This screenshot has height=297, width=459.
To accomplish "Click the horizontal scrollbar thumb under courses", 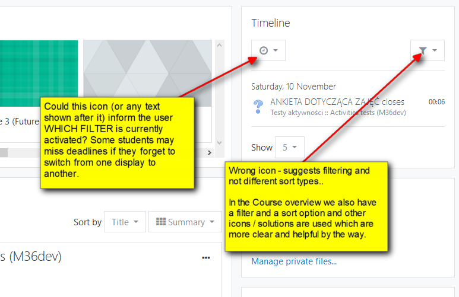I will point(4,152).
